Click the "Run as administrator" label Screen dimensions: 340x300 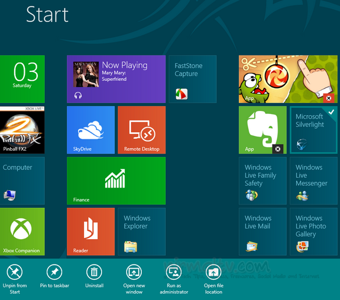tap(174, 289)
